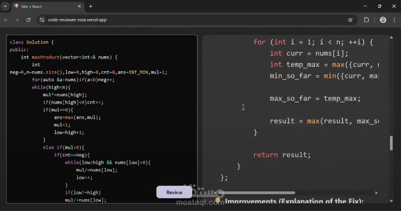Select the Vite + React tab
401x211 pixels.
(x=47, y=6)
